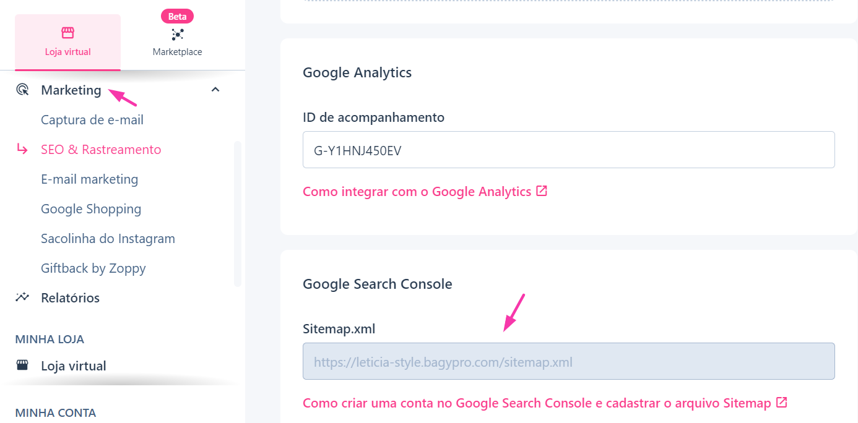Click external link icon after Google Analytics link
The width and height of the screenshot is (858, 423).
pos(542,191)
